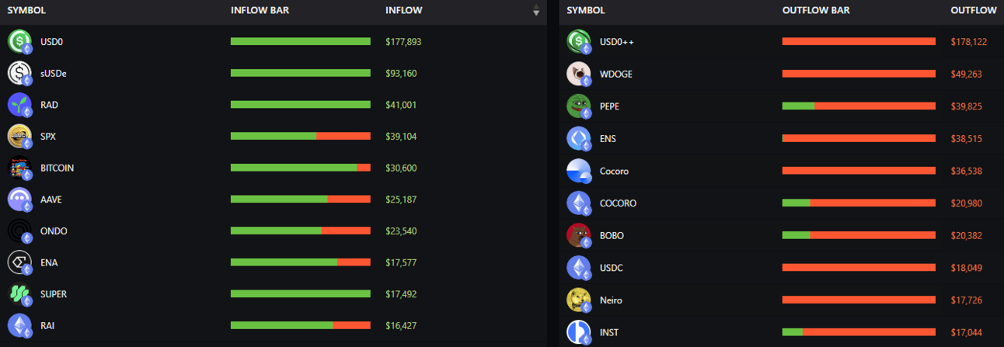Click the OUTFLOW column header
Viewport: 1004px width, 347px height.
974,10
